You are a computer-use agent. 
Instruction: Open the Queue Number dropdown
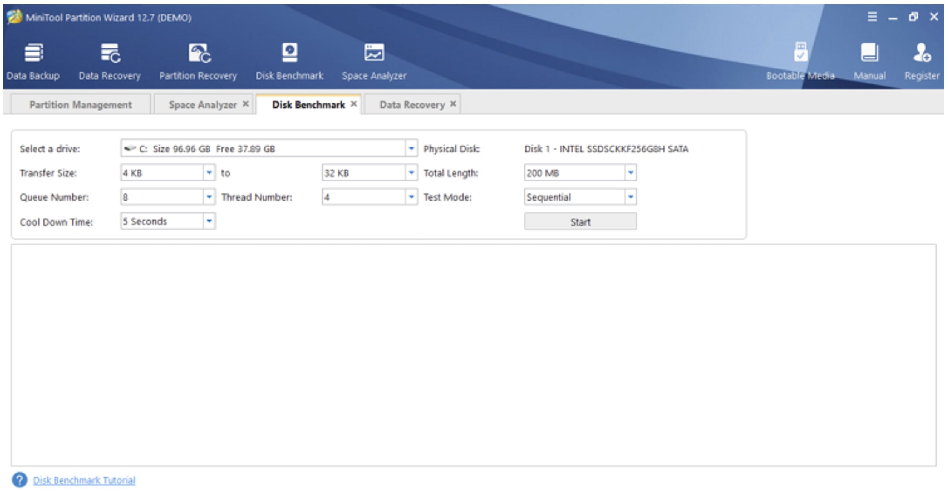point(209,197)
